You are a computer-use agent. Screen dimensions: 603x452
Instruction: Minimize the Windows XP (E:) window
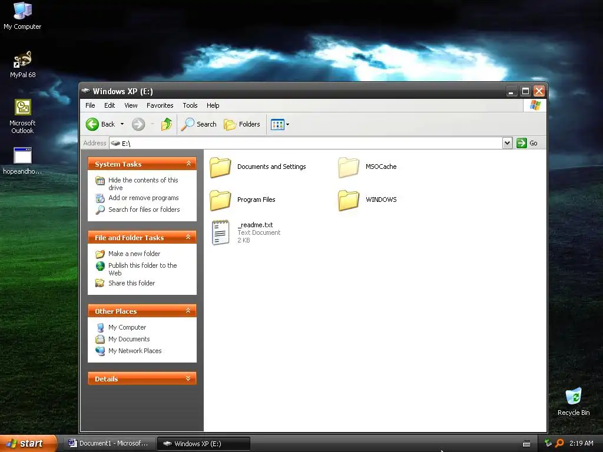[x=511, y=91]
